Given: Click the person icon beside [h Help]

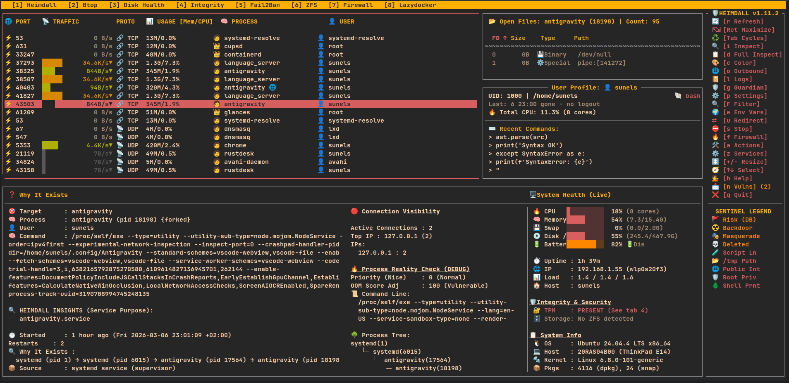Looking at the screenshot, I should (715, 178).
